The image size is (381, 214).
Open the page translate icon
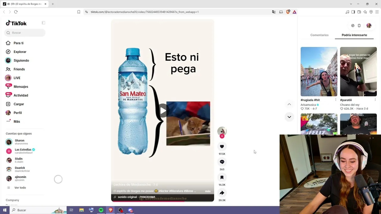[x=274, y=12]
